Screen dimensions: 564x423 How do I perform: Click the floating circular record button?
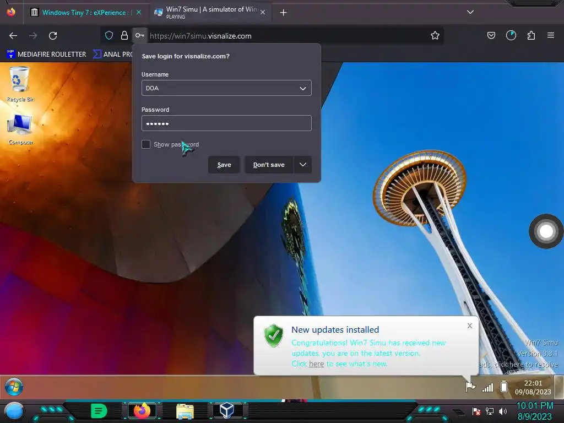pyautogui.click(x=546, y=231)
